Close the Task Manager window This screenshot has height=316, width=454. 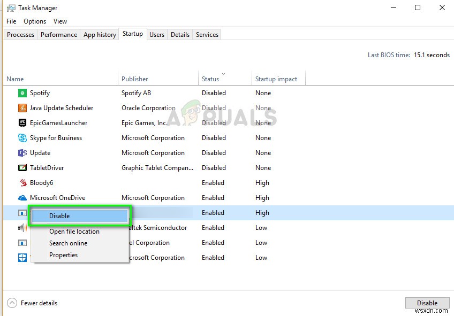(442, 8)
